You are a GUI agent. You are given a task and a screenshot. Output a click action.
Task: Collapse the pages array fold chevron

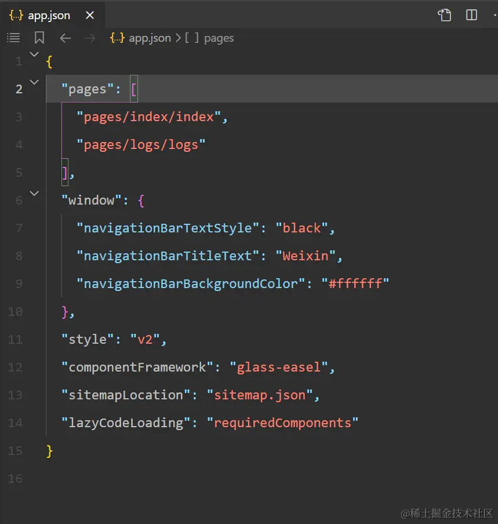[34, 82]
